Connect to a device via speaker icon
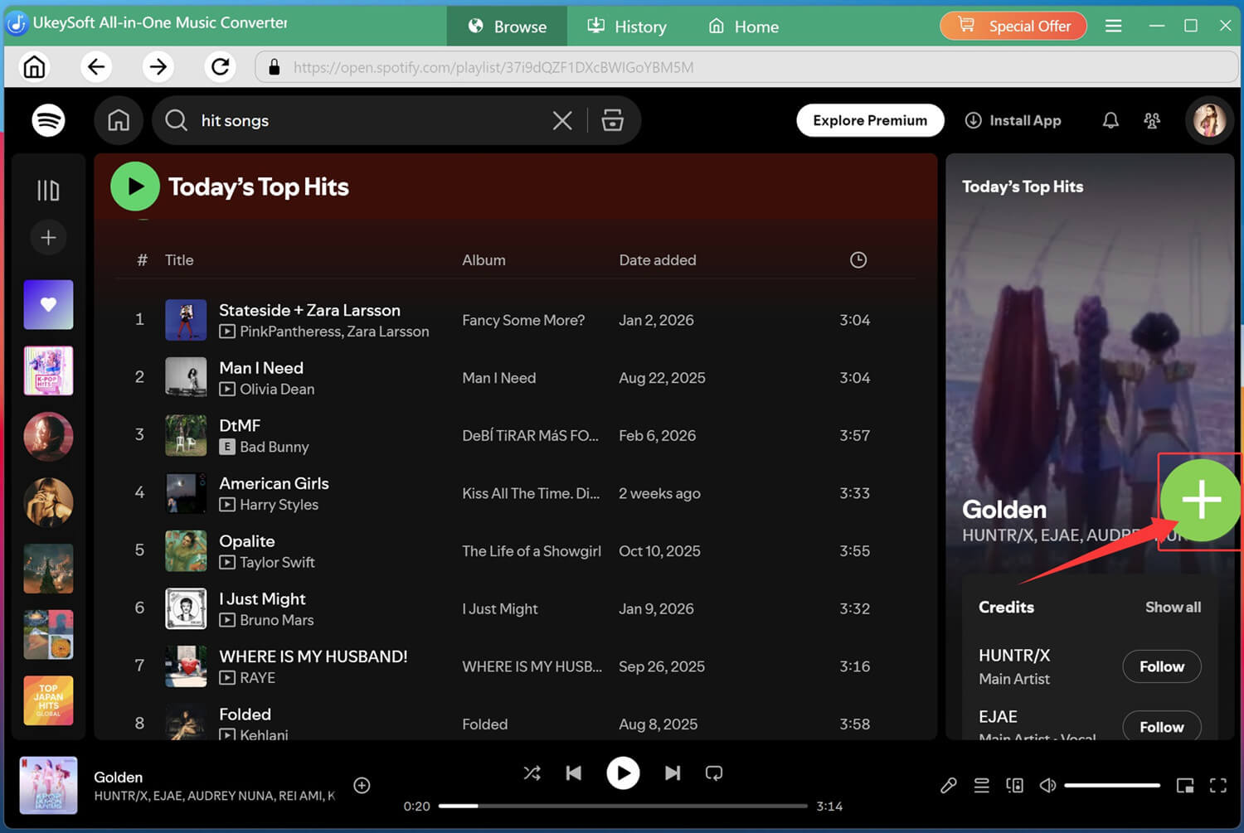Viewport: 1244px width, 833px height. tap(1014, 785)
